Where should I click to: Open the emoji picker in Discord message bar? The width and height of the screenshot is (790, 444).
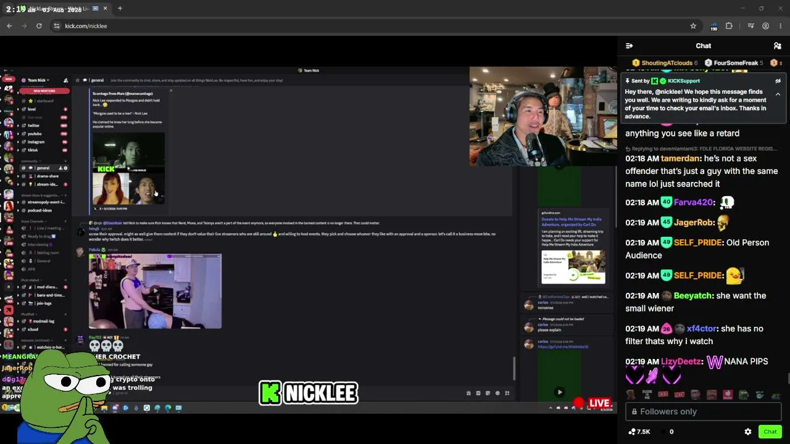tap(497, 393)
